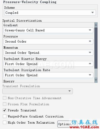100x129 pixels.
Task: Click the Momentum dropdown arrow icon
Action: [x=90, y=53]
